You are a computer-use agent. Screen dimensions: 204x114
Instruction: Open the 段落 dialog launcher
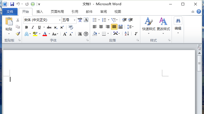point(138,40)
